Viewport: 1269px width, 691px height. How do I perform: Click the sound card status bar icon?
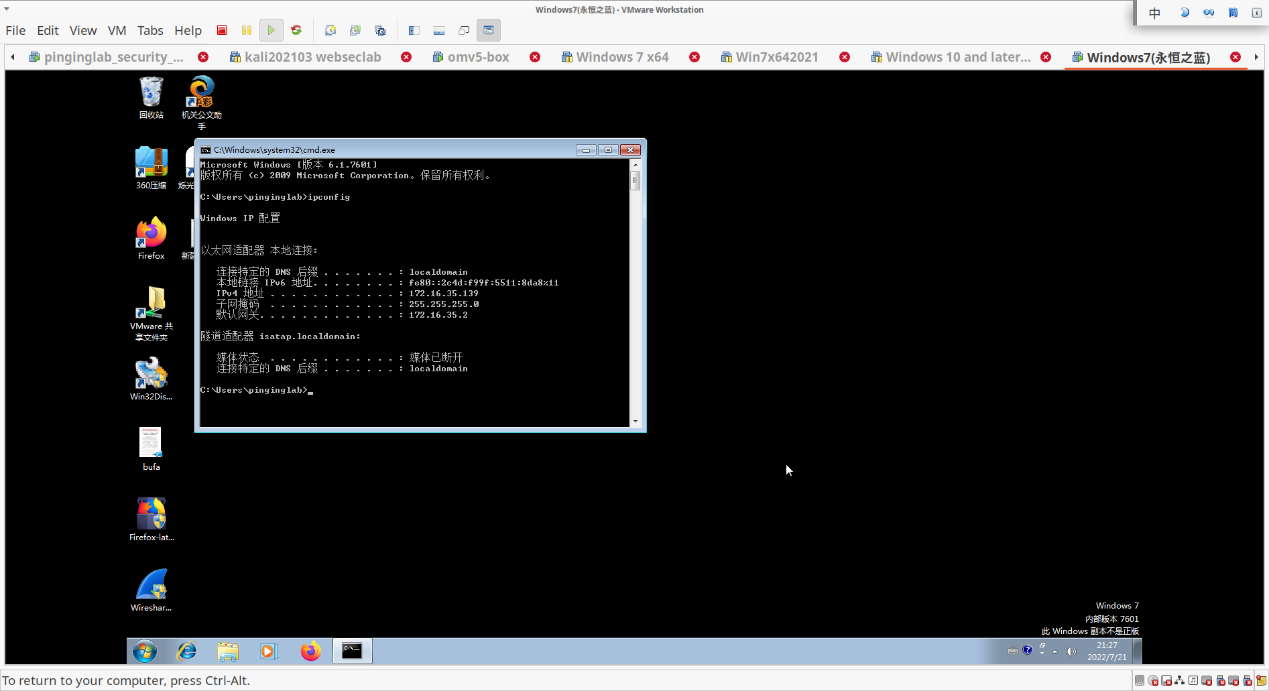[x=1193, y=681]
